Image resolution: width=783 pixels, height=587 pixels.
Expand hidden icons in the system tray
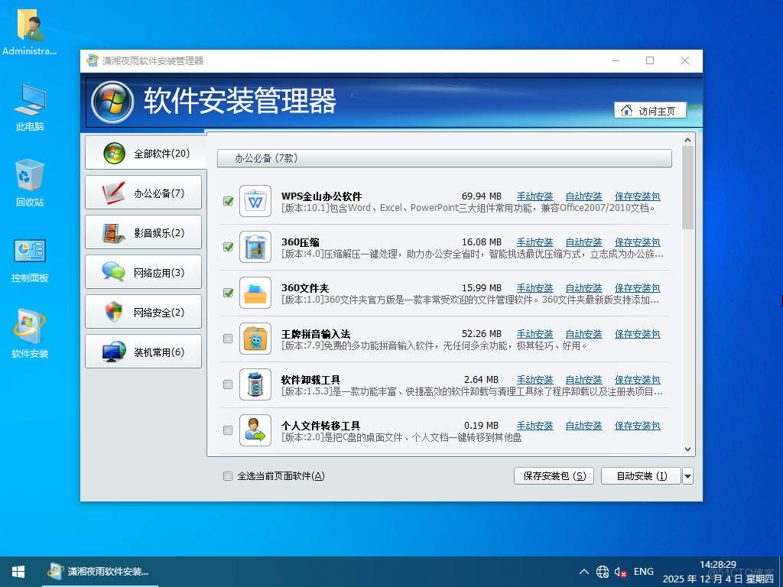583,571
